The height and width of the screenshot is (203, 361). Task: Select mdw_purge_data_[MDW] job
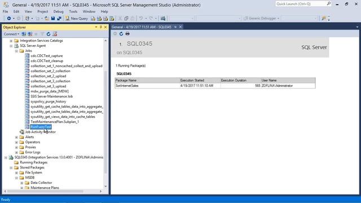click(50, 91)
